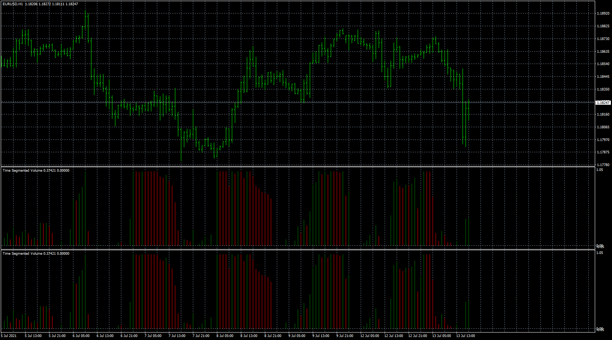This screenshot has height=340, width=612.
Task: Click the 6 Jul 13:00 time label
Action: (x=105, y=336)
